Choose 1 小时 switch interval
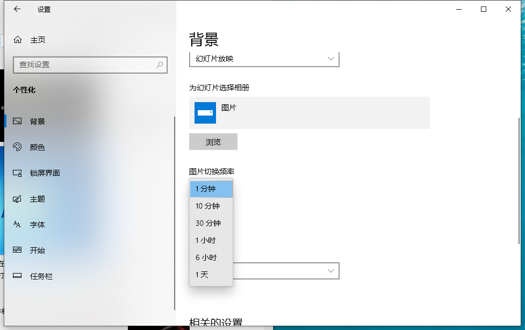525x330 pixels. pyautogui.click(x=211, y=241)
